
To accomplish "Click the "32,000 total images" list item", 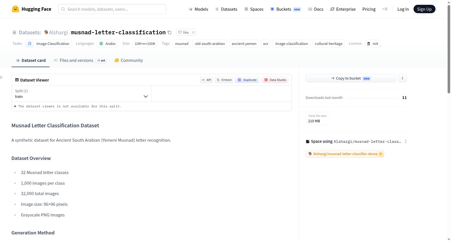I will coord(40,194).
